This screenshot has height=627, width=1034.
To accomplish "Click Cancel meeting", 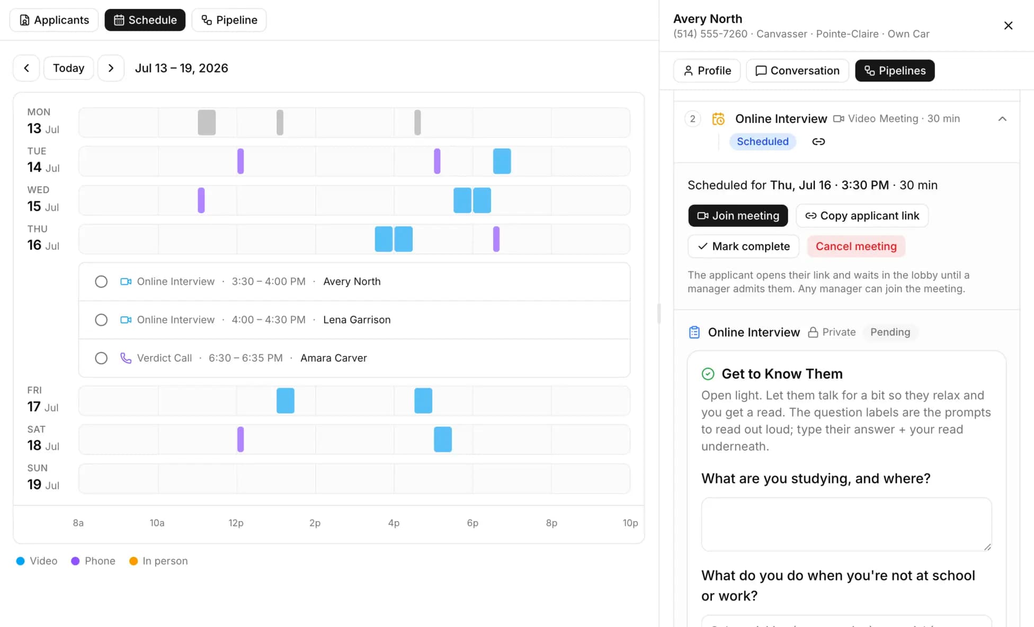I will click(x=856, y=246).
